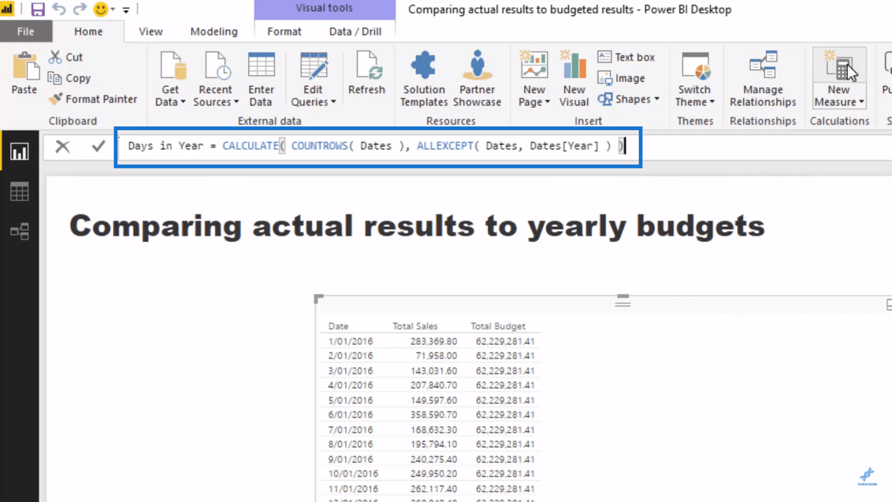Switch to Report view in left sidebar
This screenshot has height=502, width=892.
[x=20, y=152]
